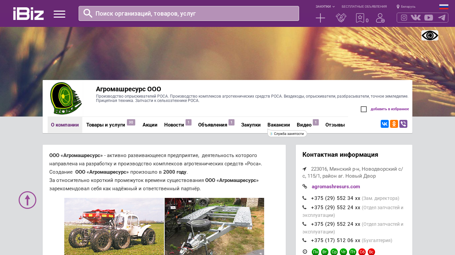Click the add user account icon
The image size is (455, 255).
pyautogui.click(x=380, y=18)
